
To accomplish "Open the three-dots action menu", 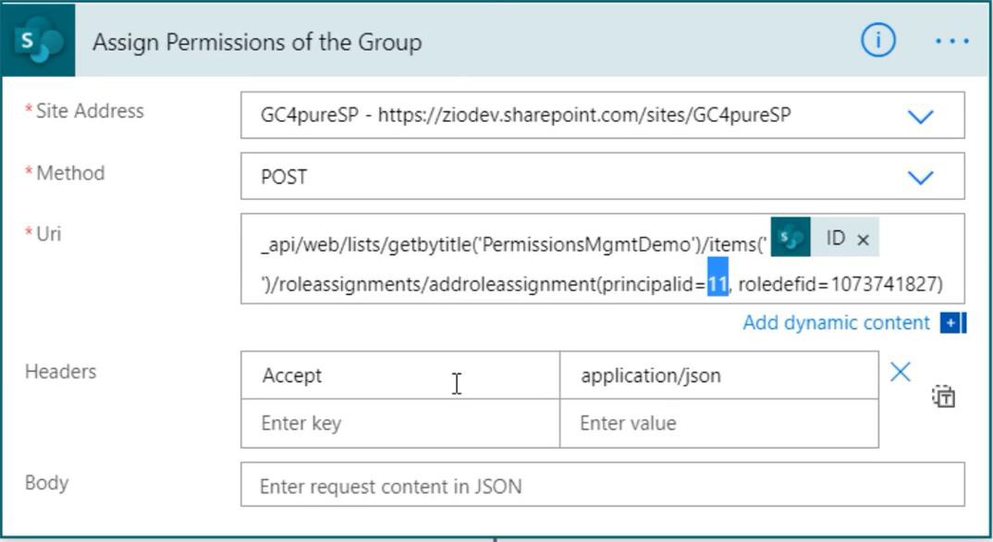I will point(951,41).
